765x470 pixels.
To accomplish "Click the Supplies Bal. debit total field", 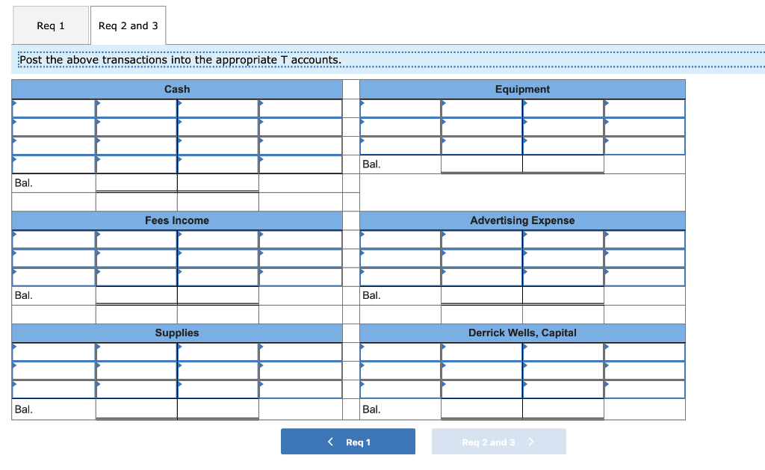I will [x=137, y=409].
